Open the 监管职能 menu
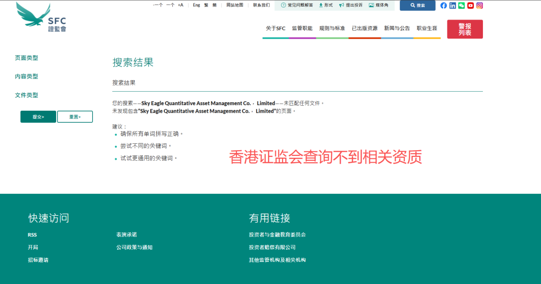 (302, 29)
